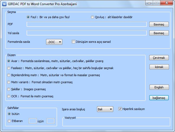Open help with the kömək button

(159, 67)
